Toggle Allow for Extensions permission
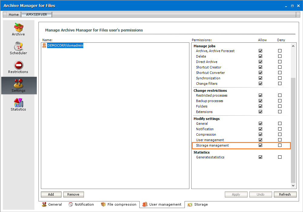303x212 pixels. click(x=261, y=111)
